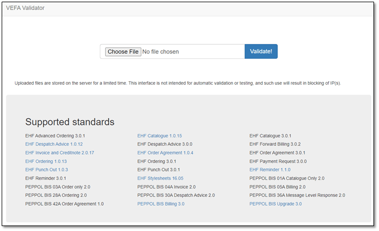Click the Supported standards heading
This screenshot has height=231, width=379.
(x=70, y=122)
